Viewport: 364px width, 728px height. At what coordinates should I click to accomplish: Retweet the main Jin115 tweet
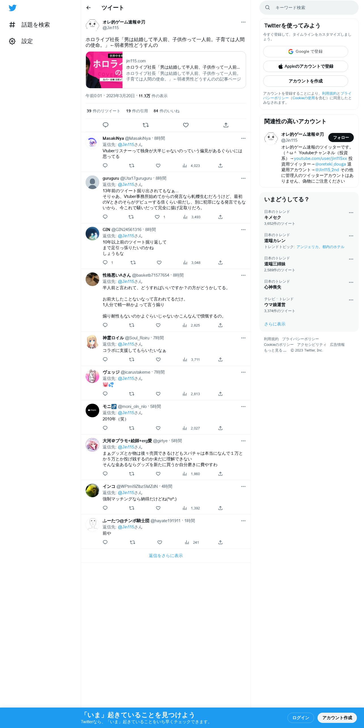146,125
